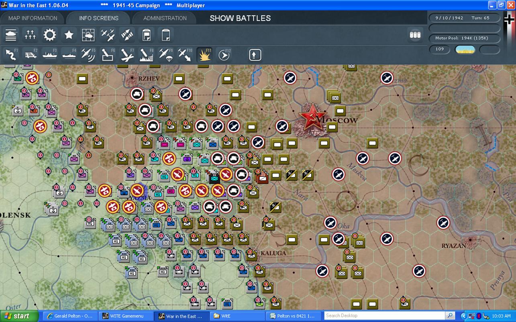Select F9 air transport parachute mode
The image size is (516, 322).
[x=165, y=54]
